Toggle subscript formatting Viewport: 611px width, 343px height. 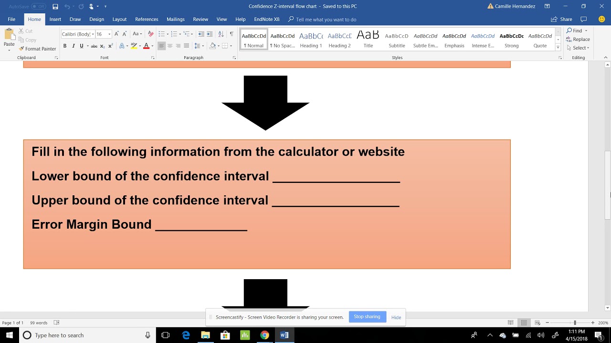(102, 46)
